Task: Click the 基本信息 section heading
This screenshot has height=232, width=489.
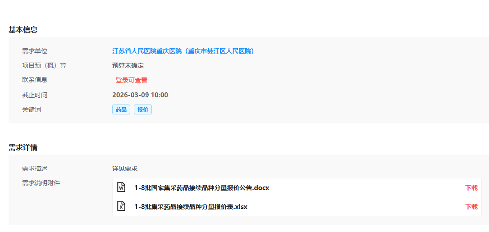Action: (23, 30)
